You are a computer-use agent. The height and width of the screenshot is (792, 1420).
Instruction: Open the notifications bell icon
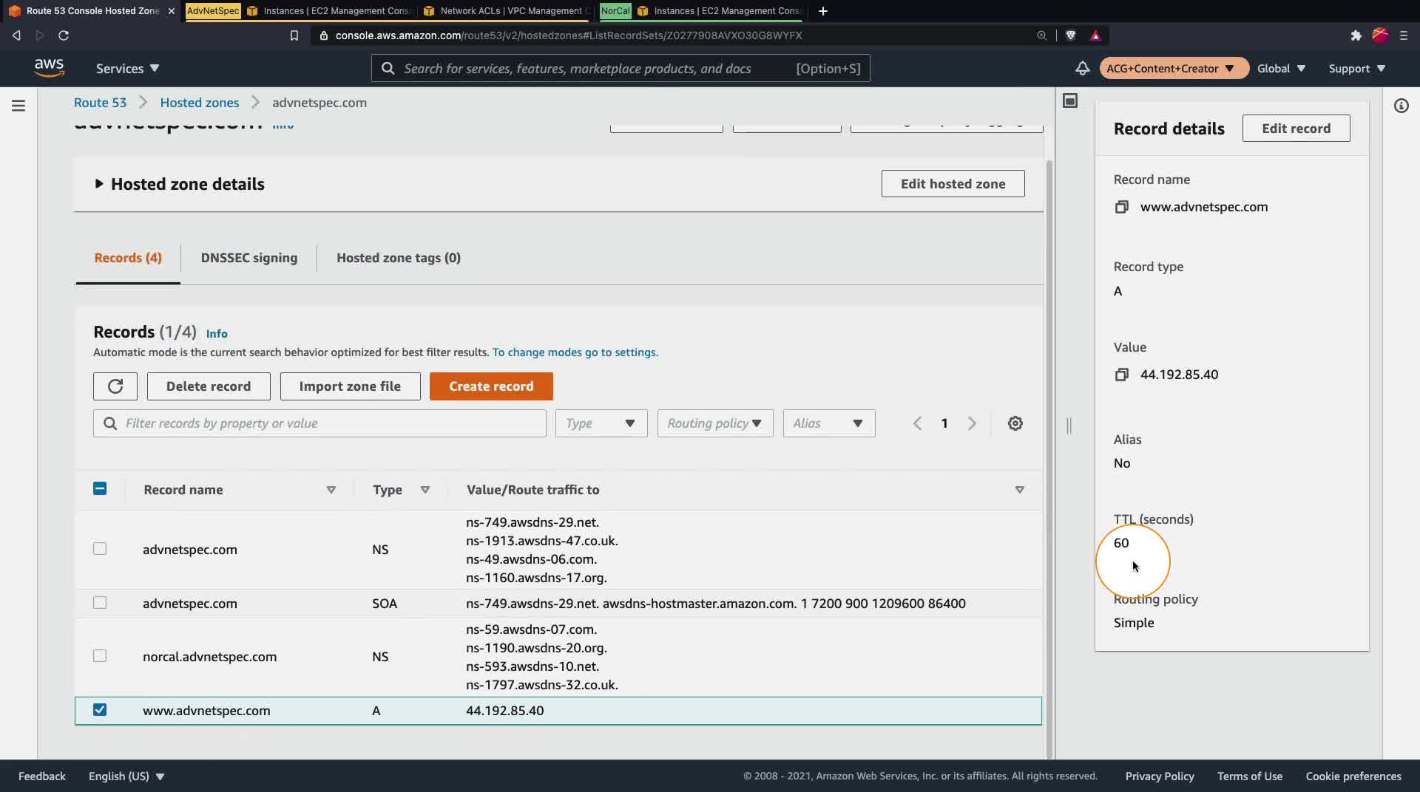1082,69
